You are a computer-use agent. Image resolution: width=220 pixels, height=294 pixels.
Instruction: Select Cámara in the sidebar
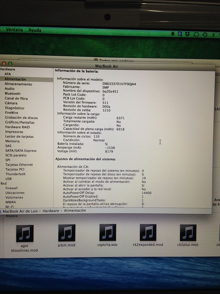point(11,103)
